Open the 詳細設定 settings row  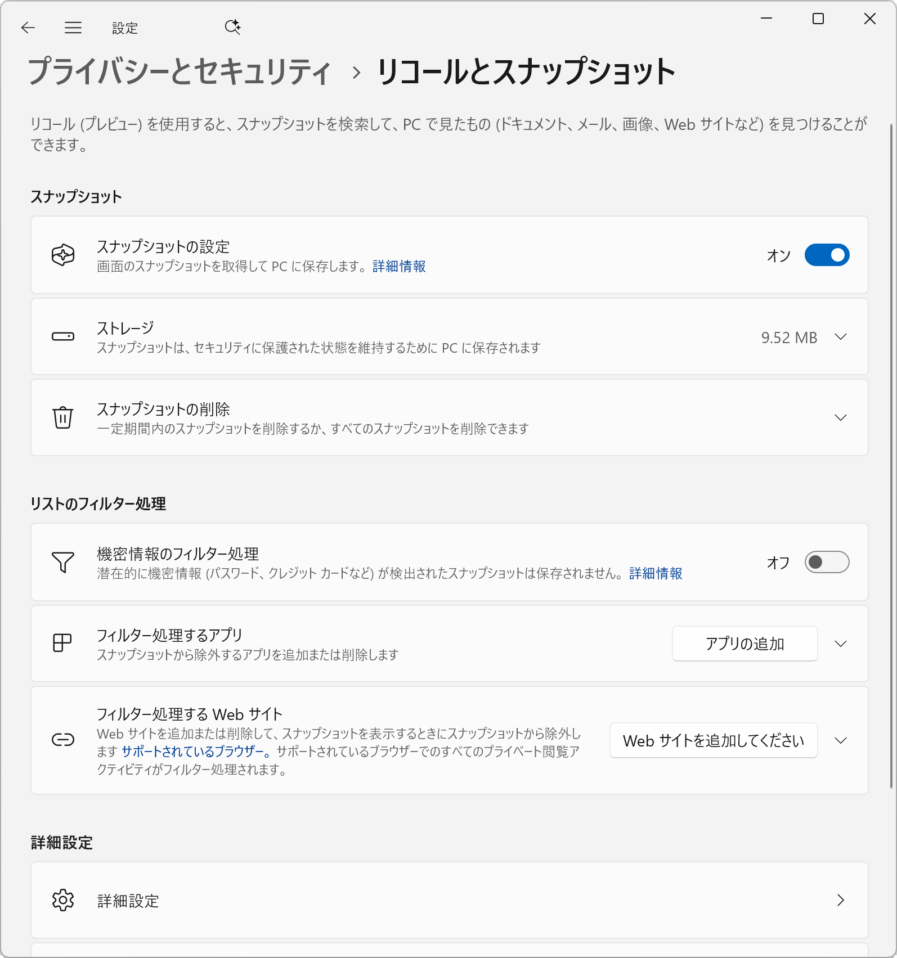(x=449, y=900)
